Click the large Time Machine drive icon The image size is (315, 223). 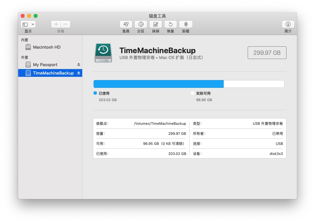pyautogui.click(x=103, y=53)
